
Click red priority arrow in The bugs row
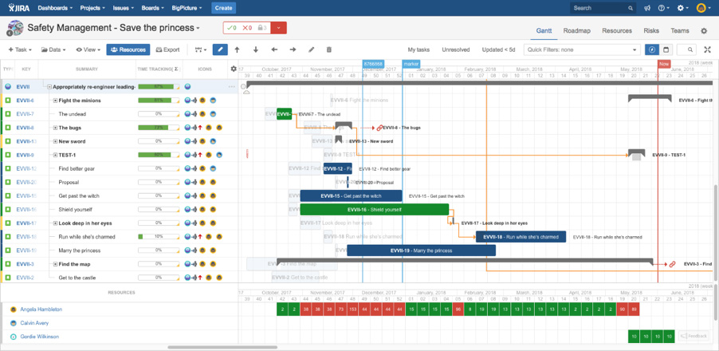click(200, 128)
